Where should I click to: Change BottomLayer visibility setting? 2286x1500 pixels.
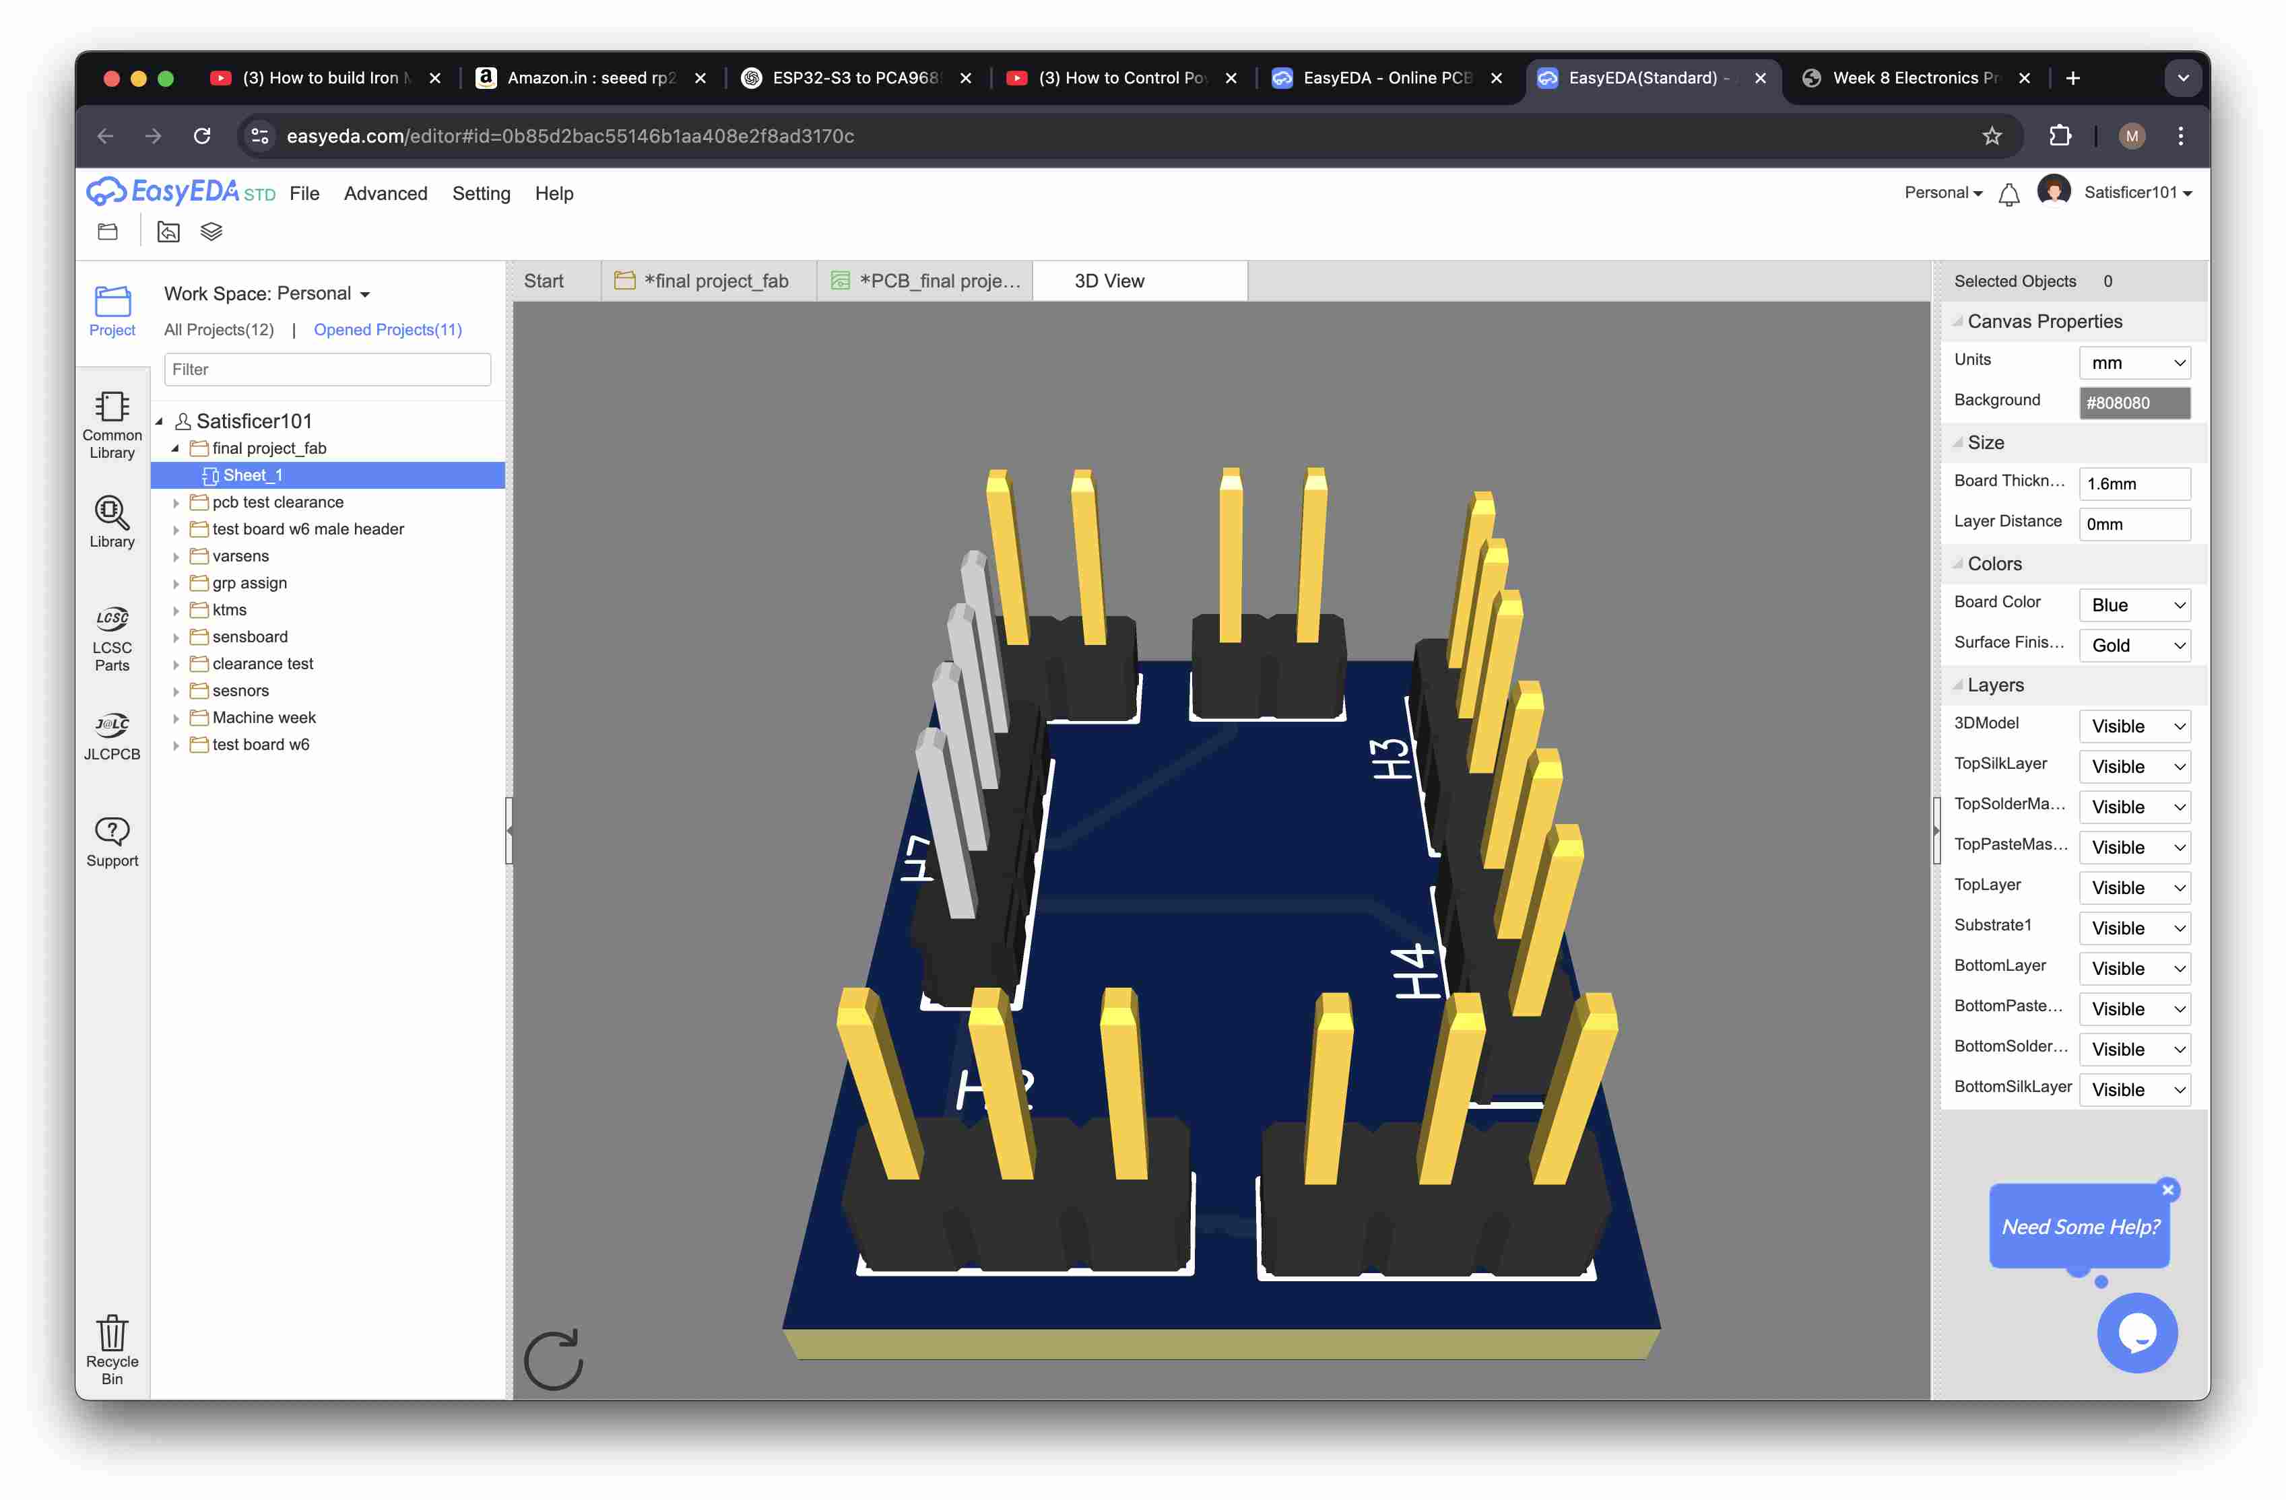2135,968
